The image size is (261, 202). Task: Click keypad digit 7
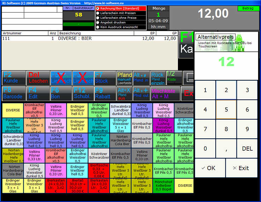(205, 129)
